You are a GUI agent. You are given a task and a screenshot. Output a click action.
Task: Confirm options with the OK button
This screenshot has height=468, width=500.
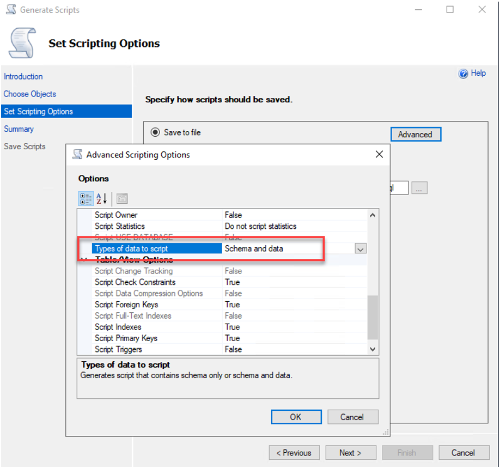[296, 417]
